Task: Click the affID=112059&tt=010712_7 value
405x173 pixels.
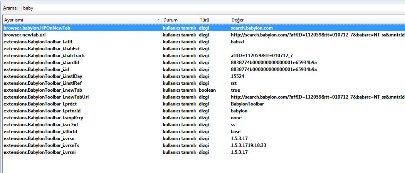Action: pos(262,56)
